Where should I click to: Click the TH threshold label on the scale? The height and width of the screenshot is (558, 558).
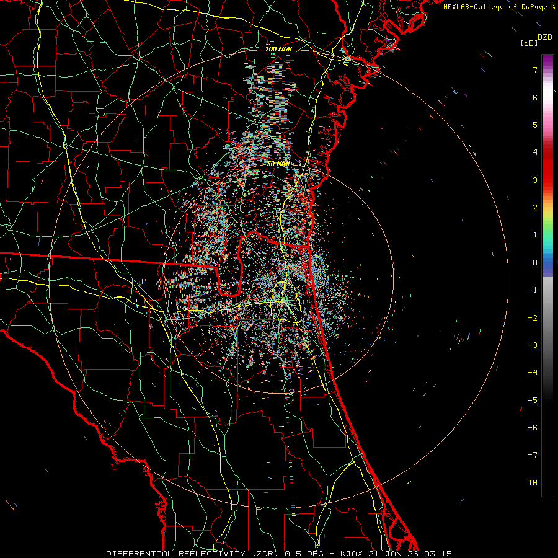coord(533,483)
